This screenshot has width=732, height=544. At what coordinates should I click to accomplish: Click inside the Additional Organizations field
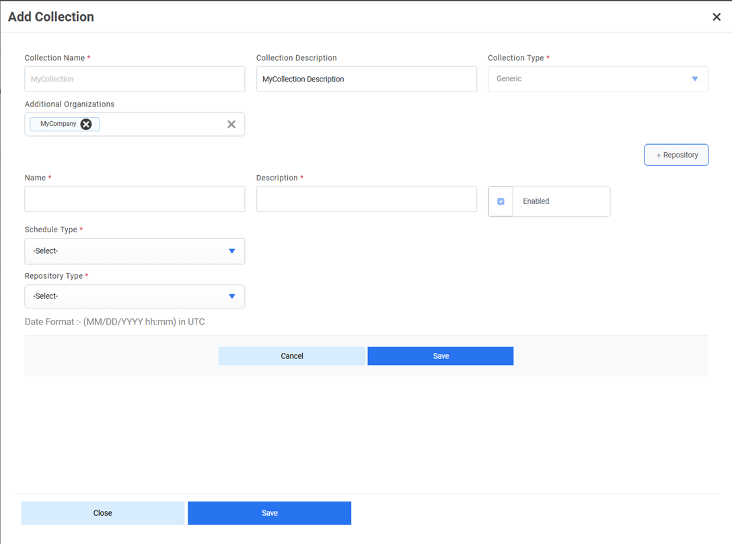click(x=161, y=125)
